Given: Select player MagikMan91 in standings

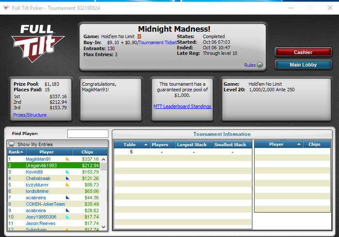Looking at the screenshot, I should tap(54, 159).
